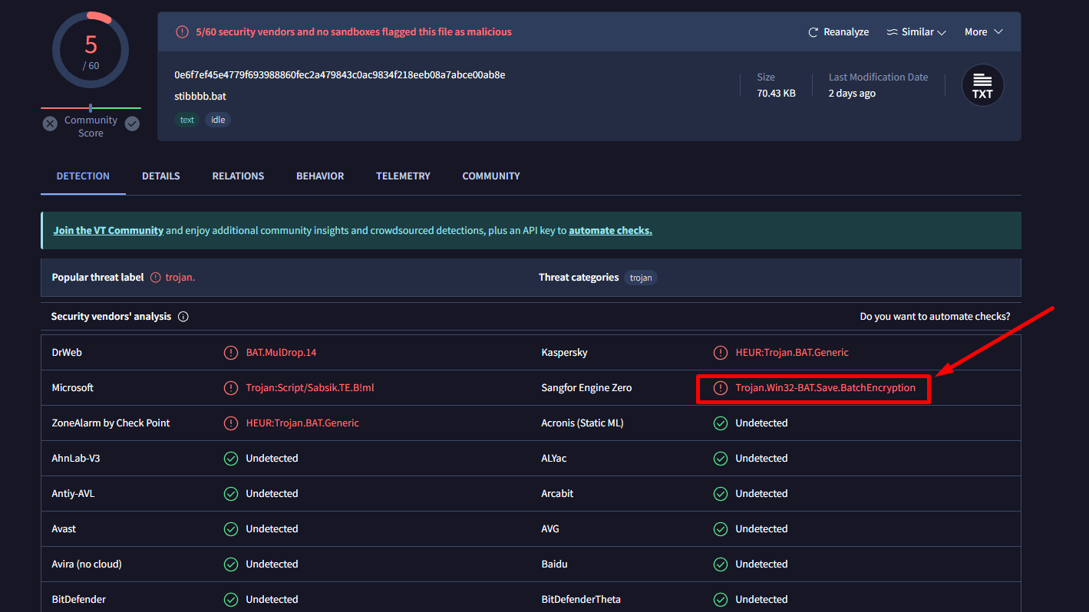
Task: View the COMMUNITY tab
Action: tap(491, 176)
